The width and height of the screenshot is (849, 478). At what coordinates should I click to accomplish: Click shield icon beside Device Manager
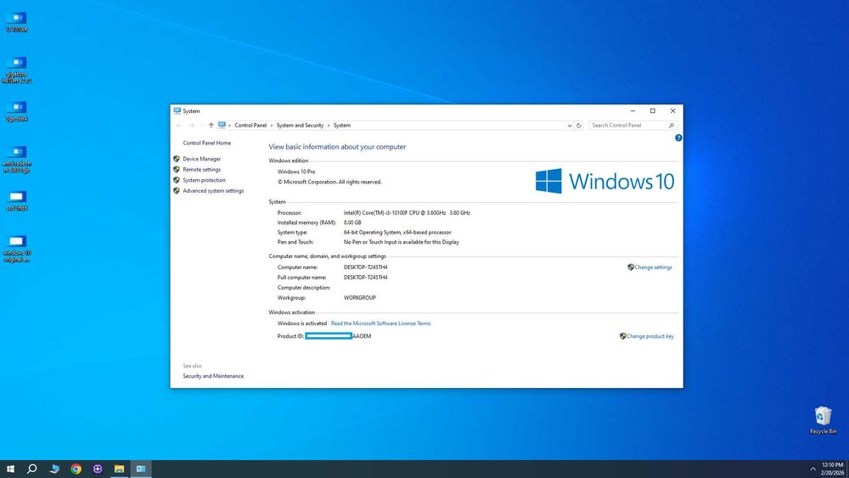coord(177,159)
